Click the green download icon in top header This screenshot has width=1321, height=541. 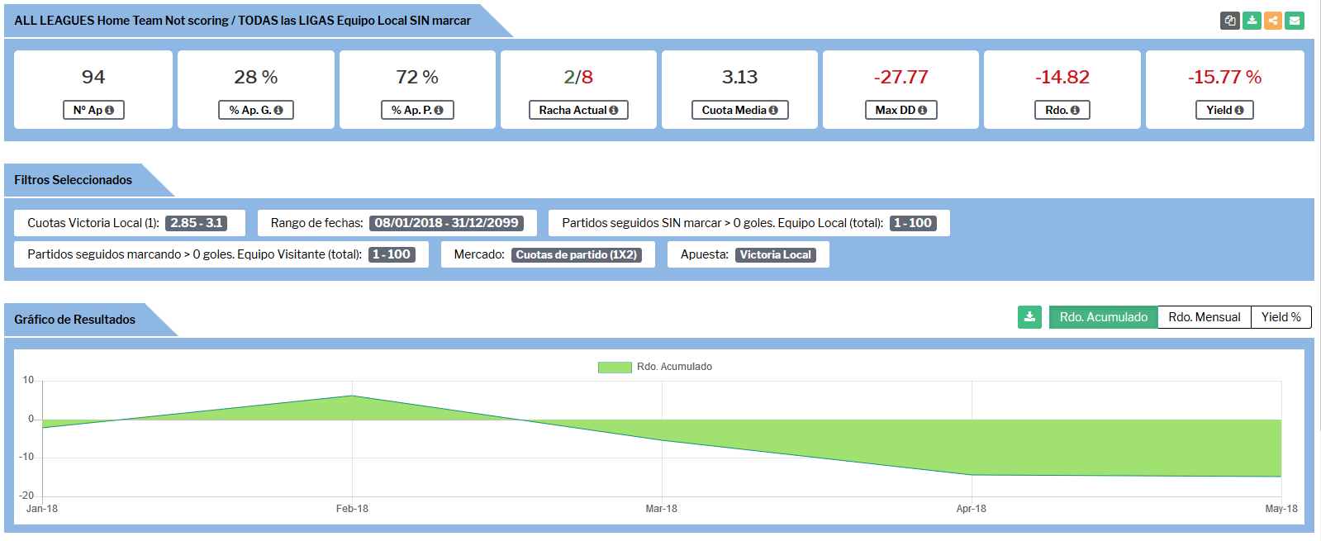1252,21
